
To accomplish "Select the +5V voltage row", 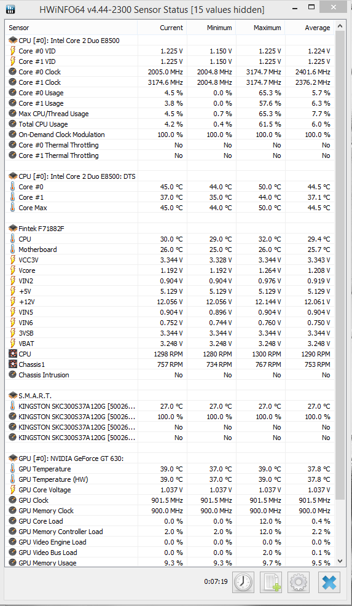I will (x=170, y=291).
